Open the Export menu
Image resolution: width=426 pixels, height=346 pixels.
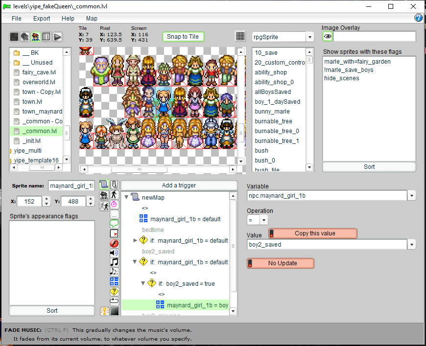pos(42,19)
